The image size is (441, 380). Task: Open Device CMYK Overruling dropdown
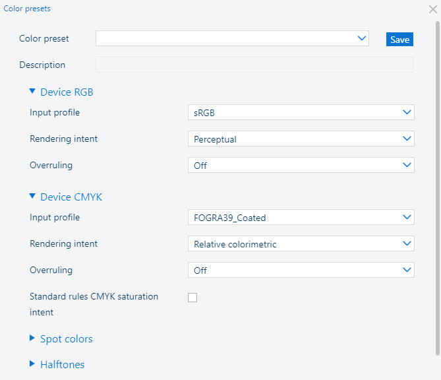click(301, 270)
